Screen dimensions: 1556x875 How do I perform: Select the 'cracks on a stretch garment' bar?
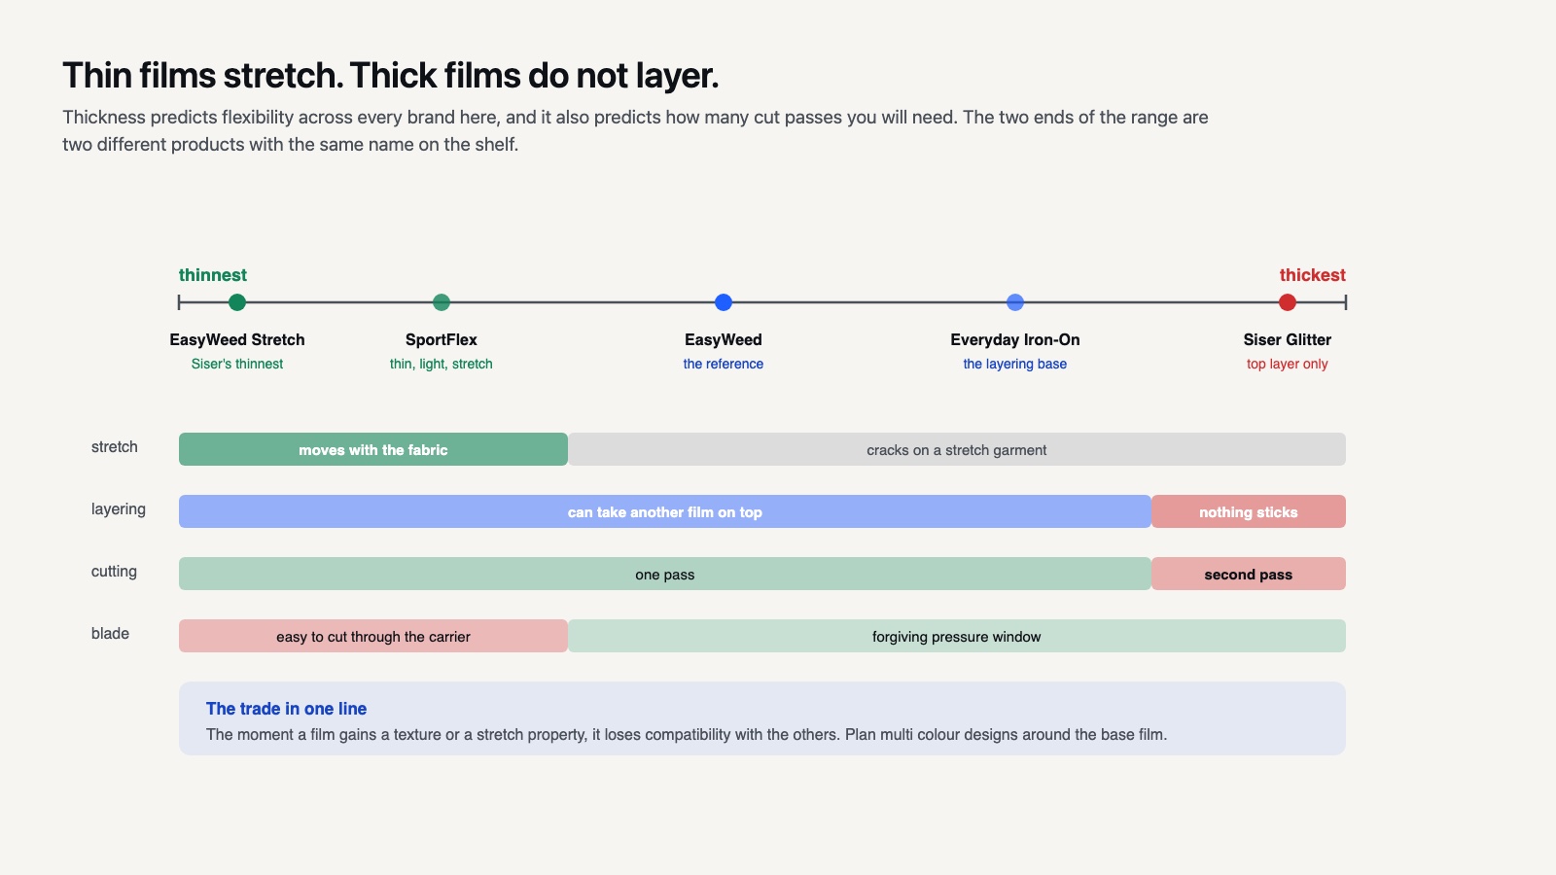pos(957,449)
